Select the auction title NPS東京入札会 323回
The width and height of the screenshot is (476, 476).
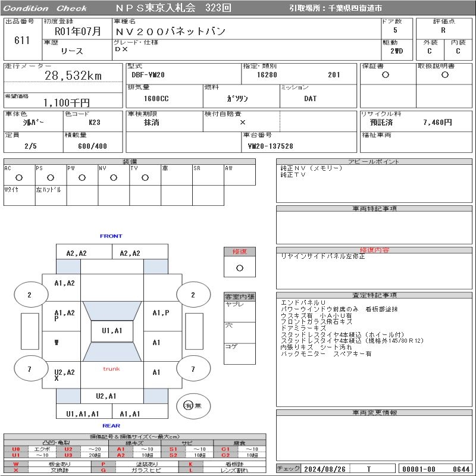173,8
